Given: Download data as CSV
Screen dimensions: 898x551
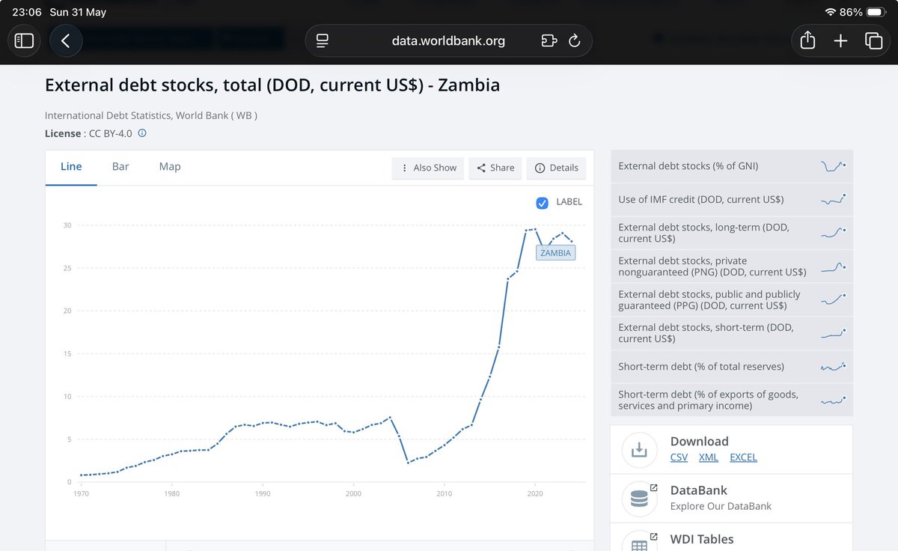Looking at the screenshot, I should 679,457.
